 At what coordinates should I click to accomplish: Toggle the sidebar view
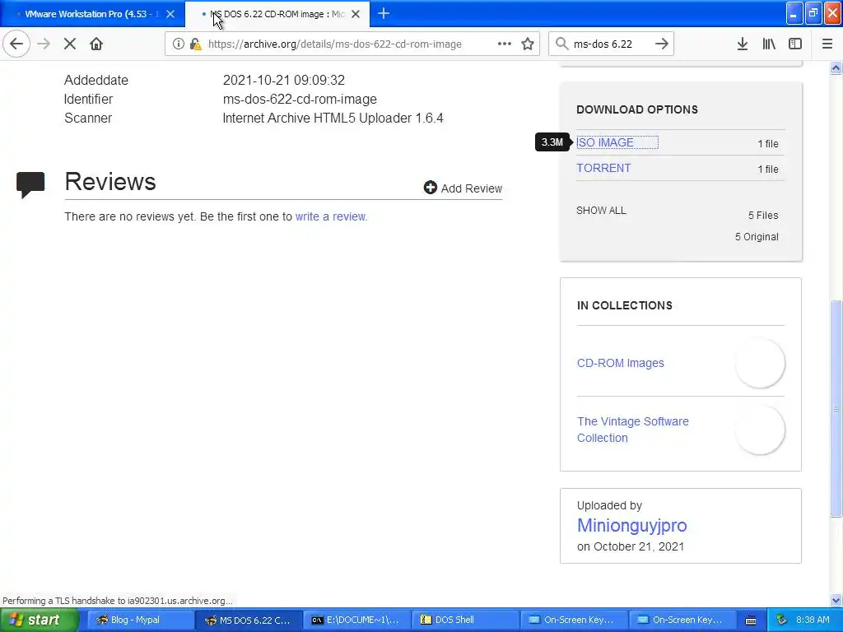tap(795, 44)
